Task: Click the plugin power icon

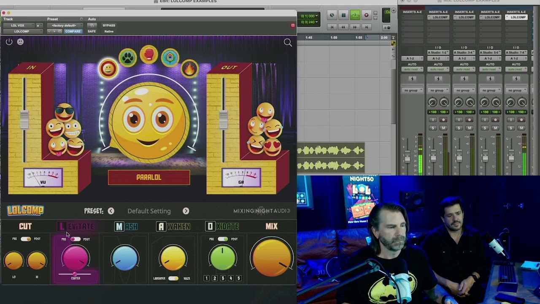Action: pyautogui.click(x=9, y=42)
